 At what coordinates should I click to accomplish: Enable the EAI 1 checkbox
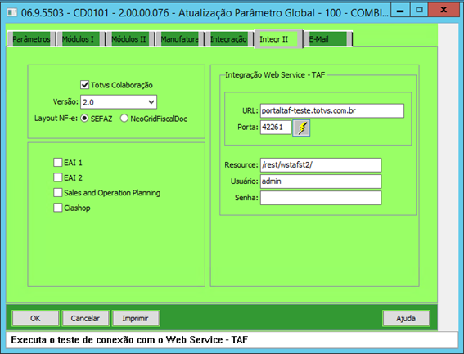pyautogui.click(x=58, y=163)
